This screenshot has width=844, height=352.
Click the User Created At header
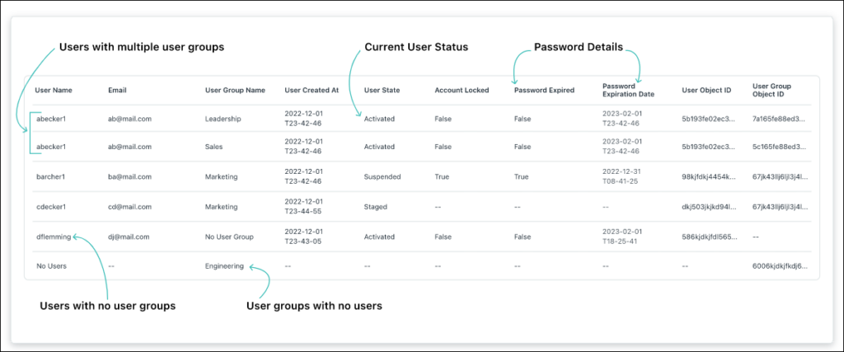point(312,90)
